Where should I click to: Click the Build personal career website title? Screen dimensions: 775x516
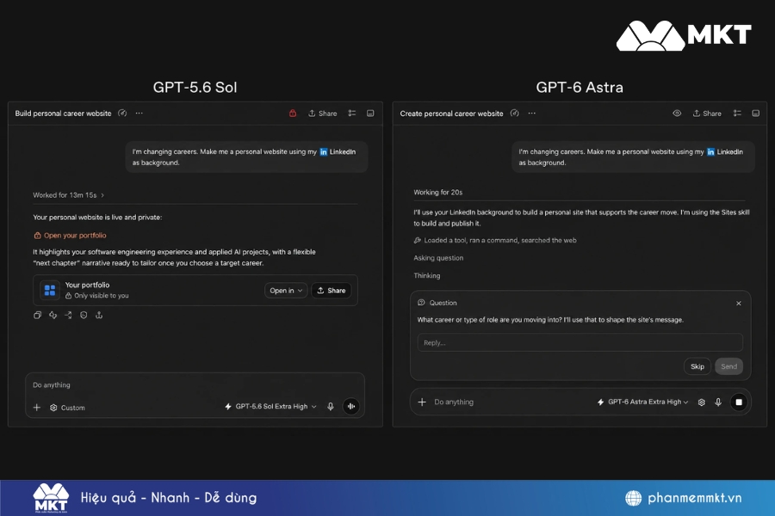coord(63,113)
